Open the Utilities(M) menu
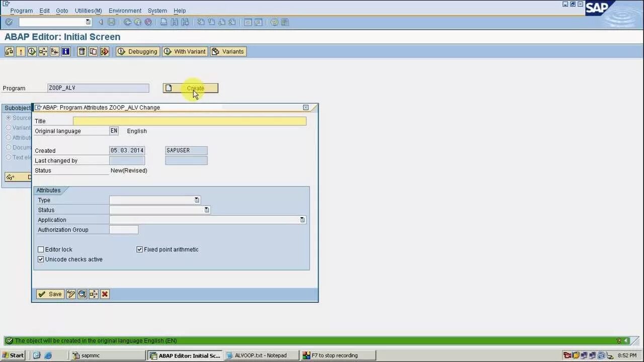Screen dimensions: 644x362 pos(88,11)
